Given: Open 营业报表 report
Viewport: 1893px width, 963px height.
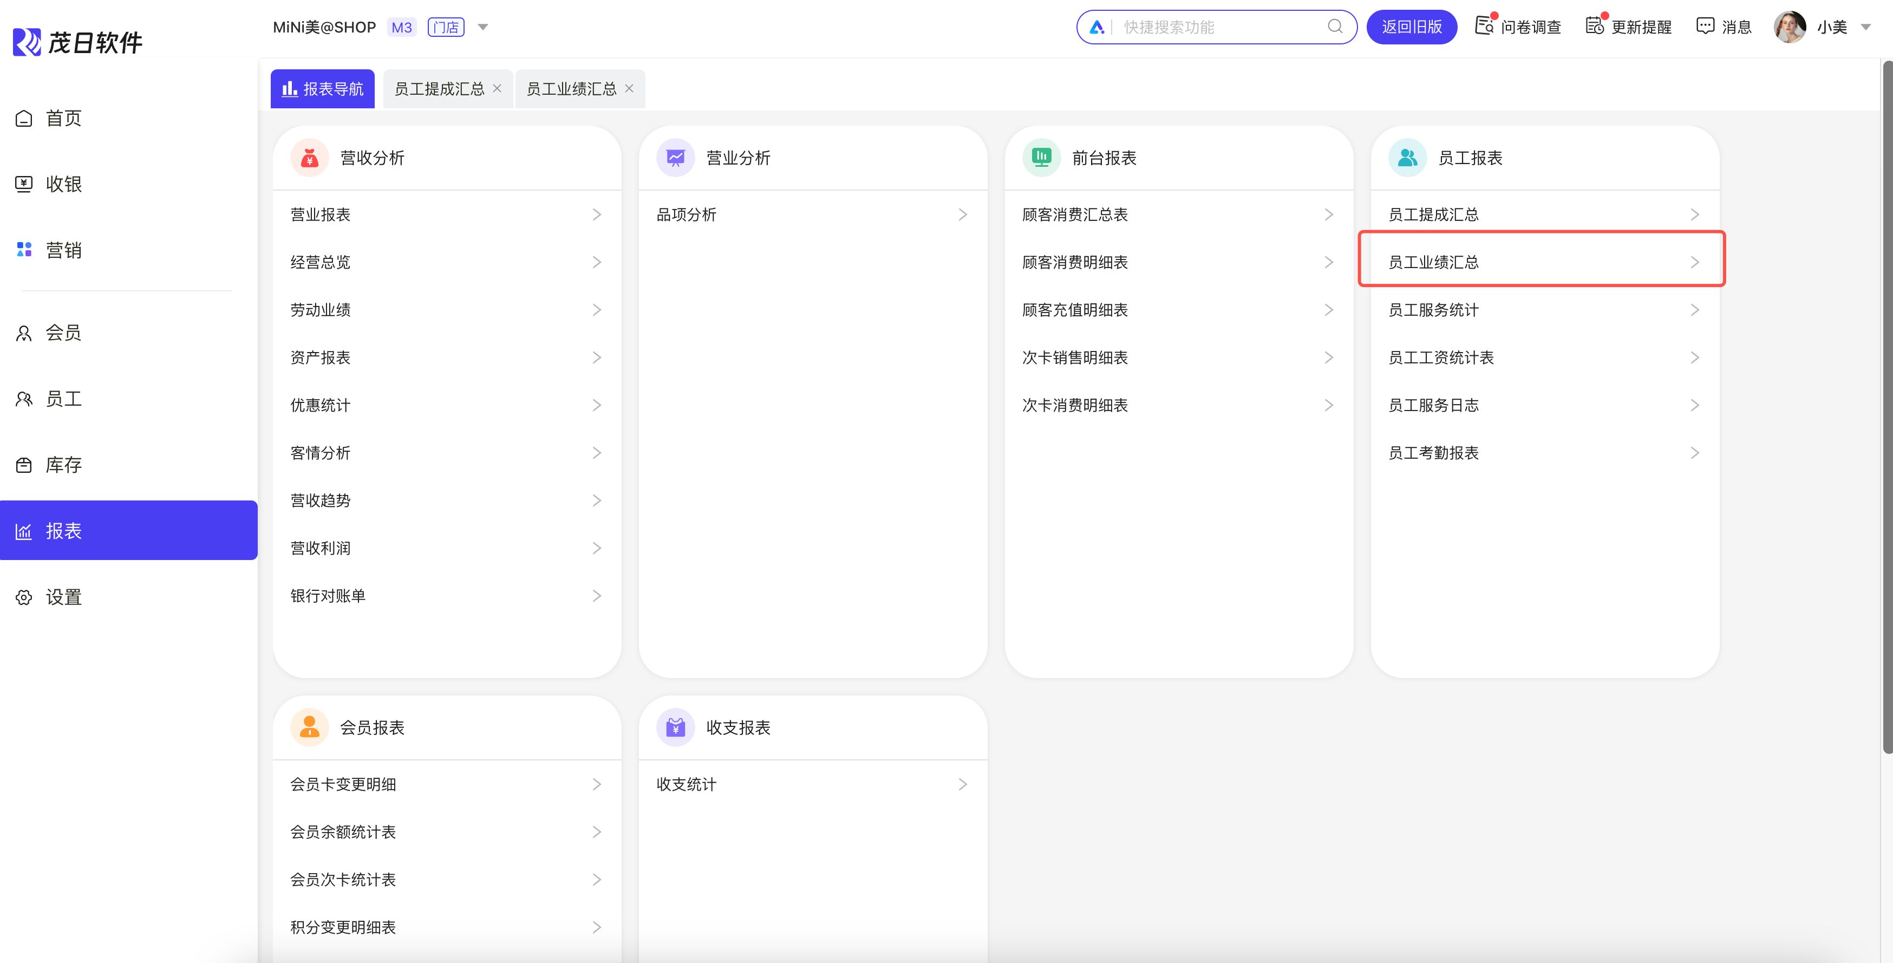Looking at the screenshot, I should coord(447,214).
